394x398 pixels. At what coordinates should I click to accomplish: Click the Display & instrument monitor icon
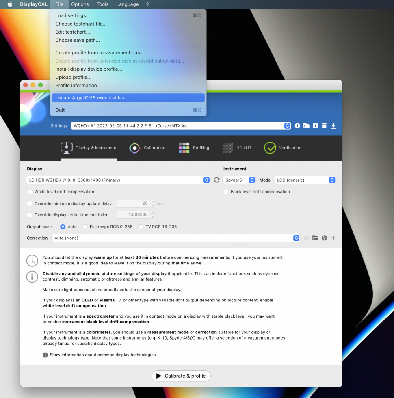(67, 148)
